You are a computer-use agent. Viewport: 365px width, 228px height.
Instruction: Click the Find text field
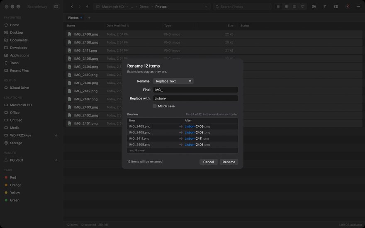pos(195,90)
